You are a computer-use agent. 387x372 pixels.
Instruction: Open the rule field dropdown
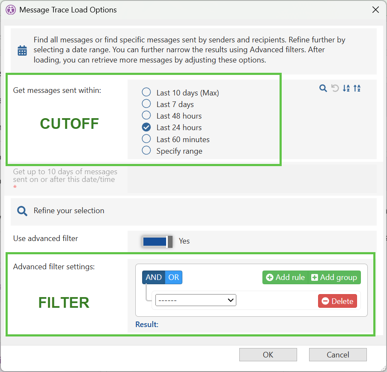tap(196, 300)
